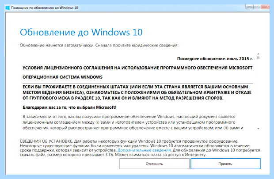Click the paragraph starting ЕСЛИ ВЫ ПРОЖИВАЕТЕ В СОЕДИНЕННЫХ ШТАТАХ
Image resolution: width=274 pixels, height=179 pixels.
tap(137, 92)
